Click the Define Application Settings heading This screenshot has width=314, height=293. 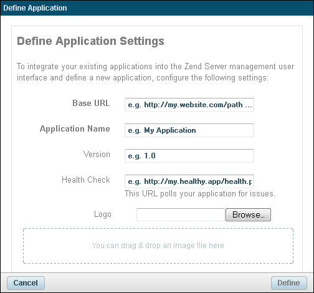pyautogui.click(x=90, y=41)
